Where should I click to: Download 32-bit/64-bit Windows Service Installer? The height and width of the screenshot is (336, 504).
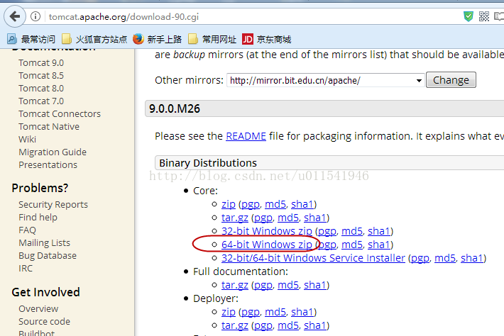click(x=313, y=258)
